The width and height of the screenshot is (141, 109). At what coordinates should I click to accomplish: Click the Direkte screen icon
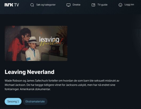pyautogui.click(x=69, y=5)
